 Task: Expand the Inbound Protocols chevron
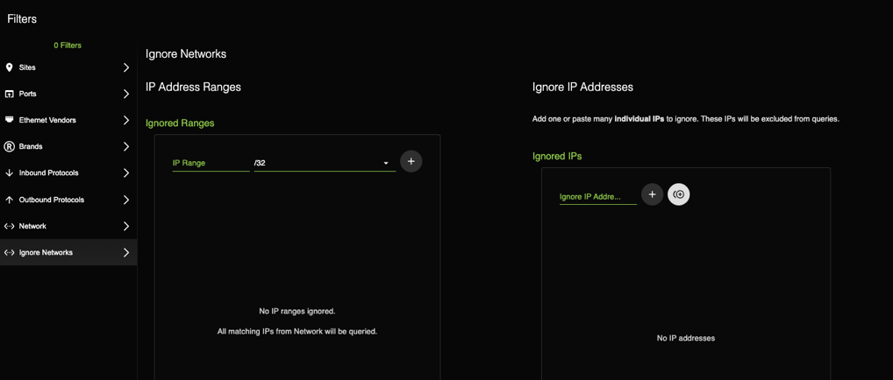(126, 173)
